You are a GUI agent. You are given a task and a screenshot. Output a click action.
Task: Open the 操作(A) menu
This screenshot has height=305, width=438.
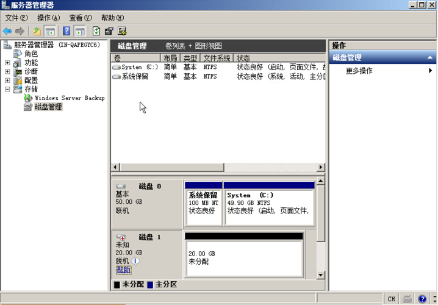click(49, 18)
